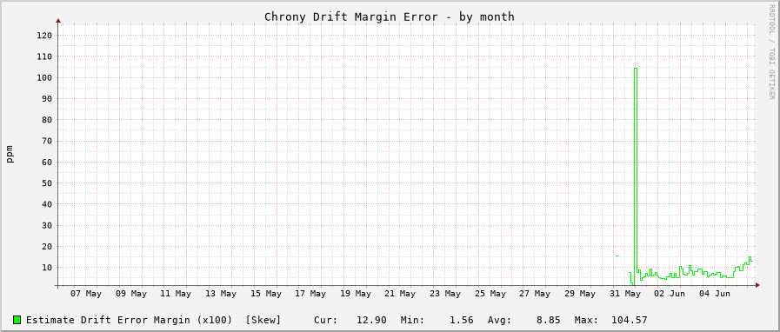The width and height of the screenshot is (780, 332).
Task: Click the '27 May' x-axis label
Action: [x=536, y=295]
